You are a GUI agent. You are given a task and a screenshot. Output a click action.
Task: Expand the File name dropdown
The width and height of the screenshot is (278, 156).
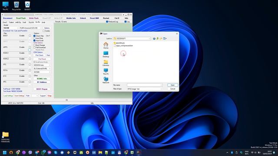coord(161,85)
